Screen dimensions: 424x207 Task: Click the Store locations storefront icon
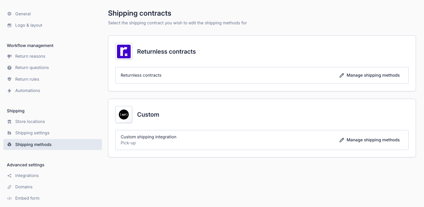9,122
